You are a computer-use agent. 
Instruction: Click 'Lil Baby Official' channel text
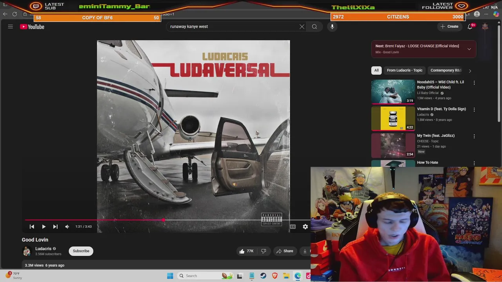click(x=427, y=93)
